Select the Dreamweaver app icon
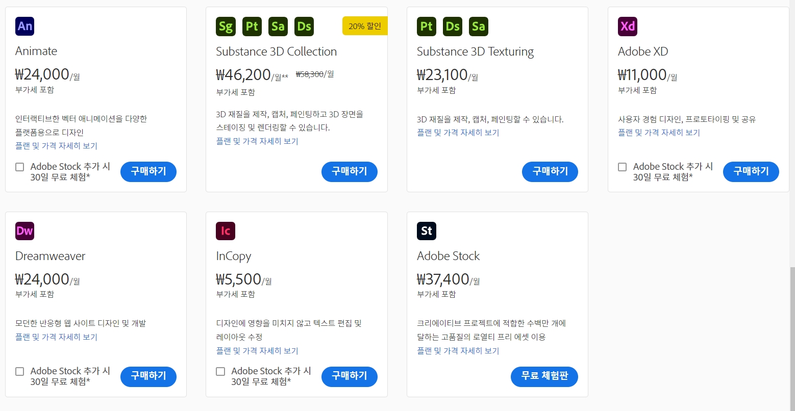The image size is (795, 411). point(24,230)
